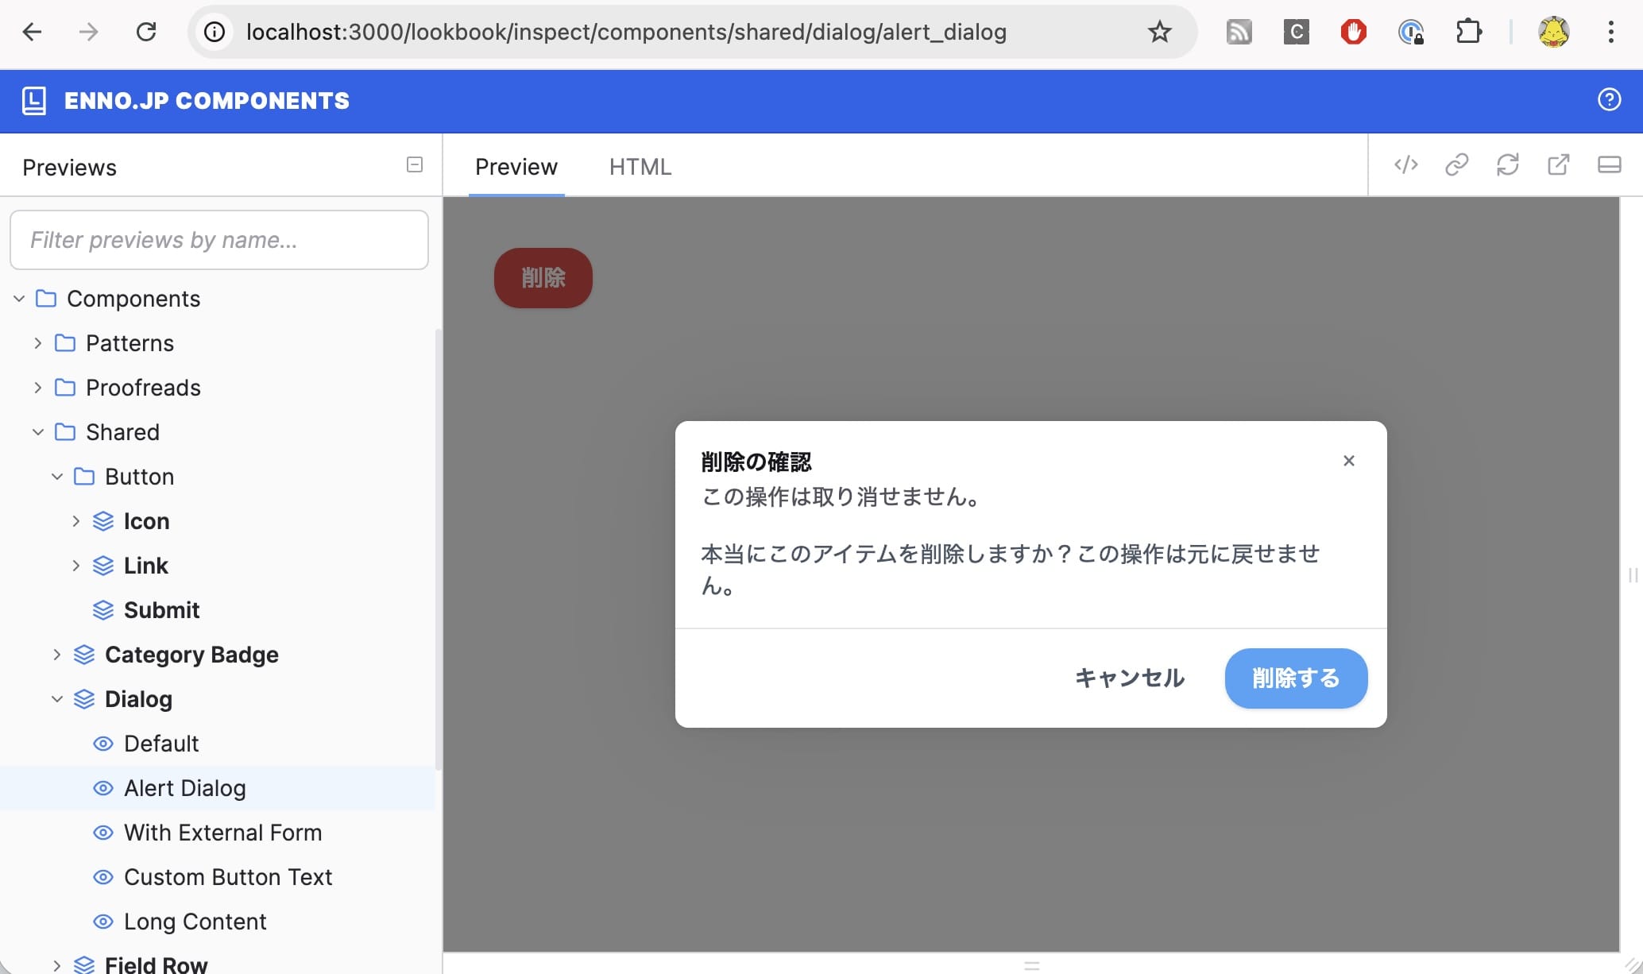Screen dimensions: 1643x974
Task: Click the view source code icon
Action: coord(1405,165)
